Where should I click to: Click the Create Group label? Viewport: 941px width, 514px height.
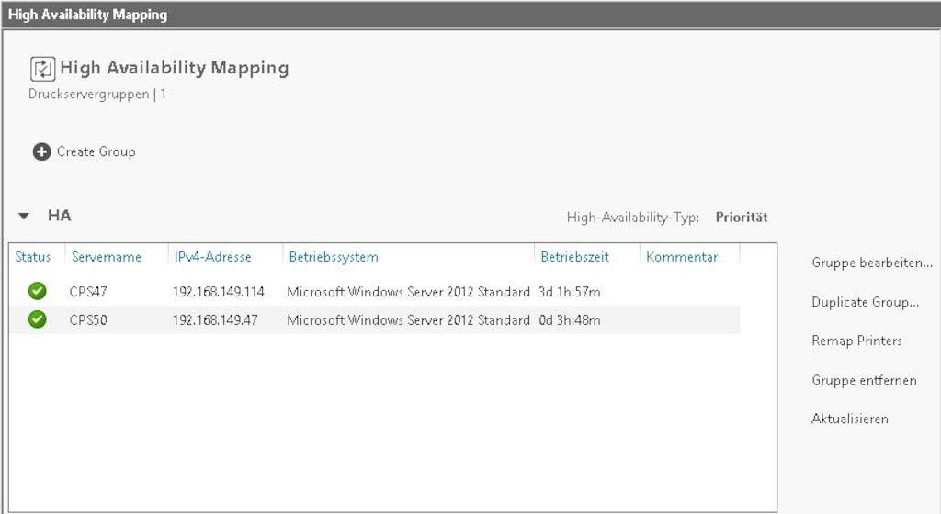point(96,152)
